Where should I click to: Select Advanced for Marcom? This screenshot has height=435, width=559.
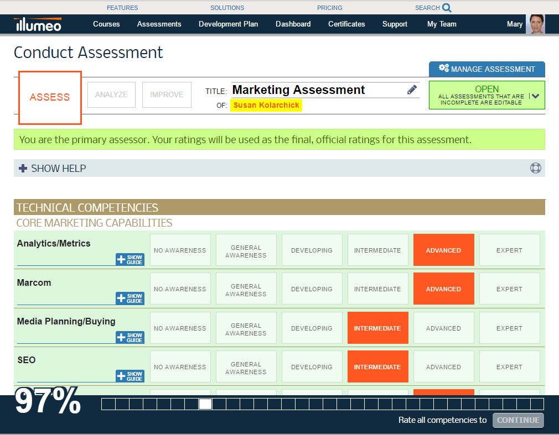click(444, 289)
